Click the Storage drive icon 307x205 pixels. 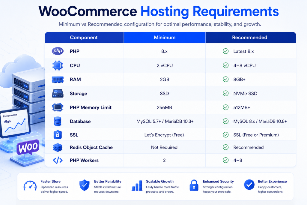click(x=58, y=93)
